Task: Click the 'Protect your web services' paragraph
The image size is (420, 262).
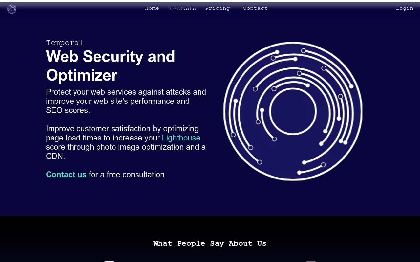Action: click(126, 101)
